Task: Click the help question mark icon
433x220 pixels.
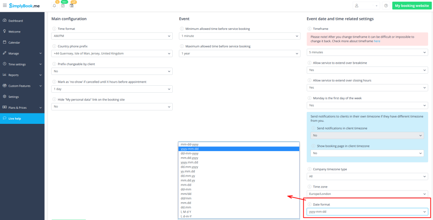Action: coord(386,6)
